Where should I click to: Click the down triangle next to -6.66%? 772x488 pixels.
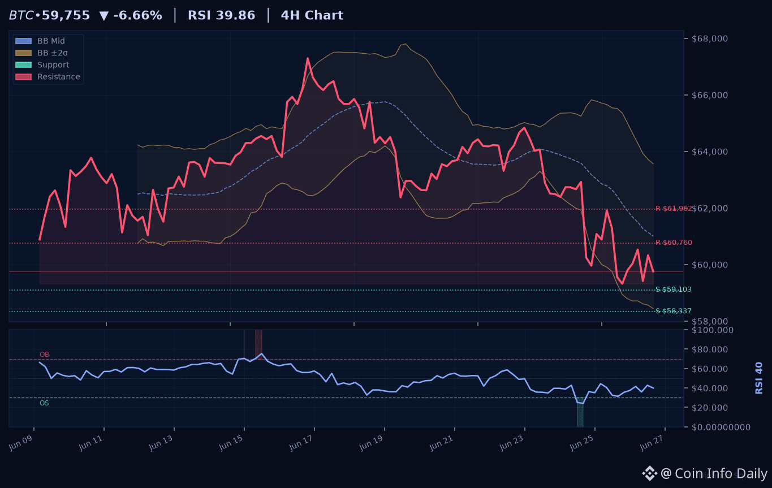pos(103,16)
